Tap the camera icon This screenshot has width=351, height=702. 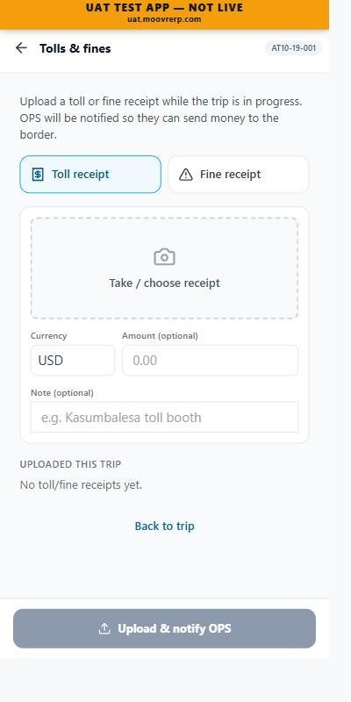pos(164,257)
